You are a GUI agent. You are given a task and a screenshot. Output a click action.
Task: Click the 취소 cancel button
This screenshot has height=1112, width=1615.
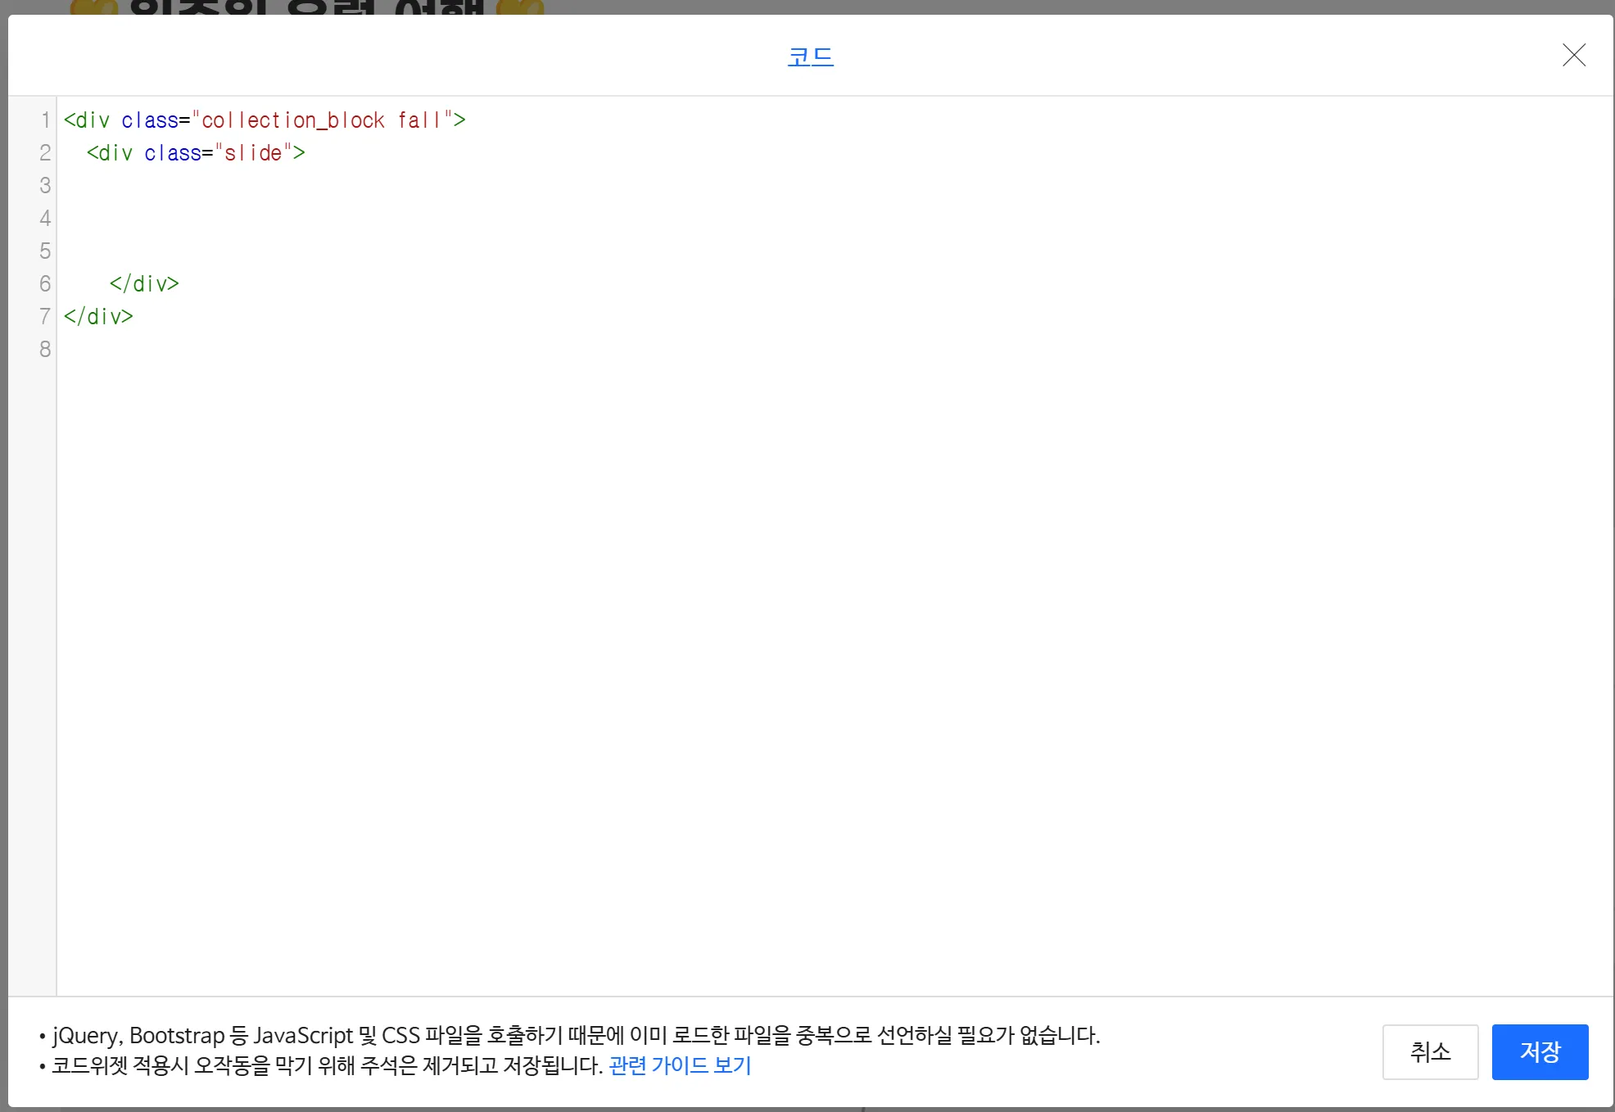(x=1429, y=1051)
